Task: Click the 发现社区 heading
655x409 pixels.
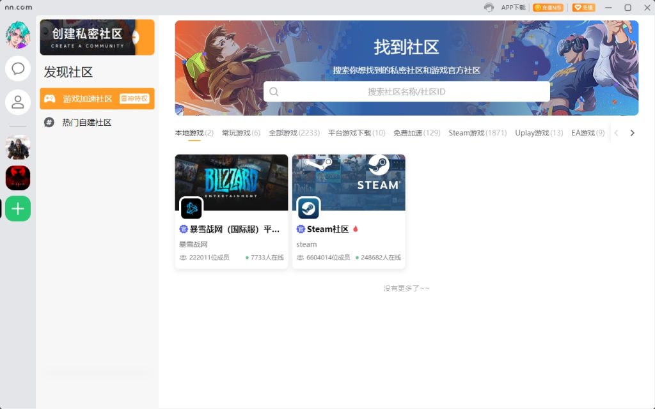Action: tap(68, 72)
